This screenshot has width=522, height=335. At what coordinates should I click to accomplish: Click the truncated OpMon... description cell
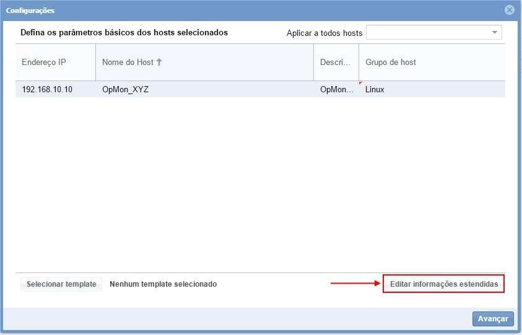(336, 89)
